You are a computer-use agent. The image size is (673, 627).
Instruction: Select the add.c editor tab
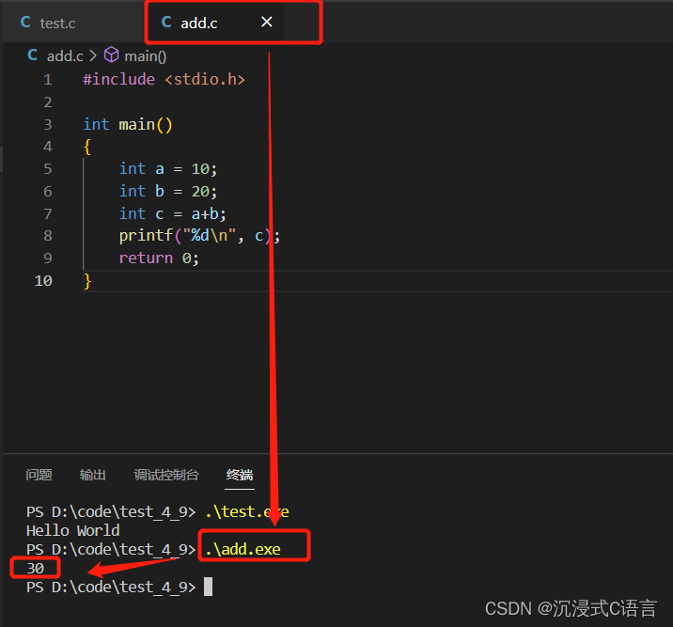[x=214, y=23]
